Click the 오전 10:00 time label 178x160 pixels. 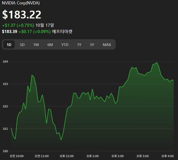point(17,156)
